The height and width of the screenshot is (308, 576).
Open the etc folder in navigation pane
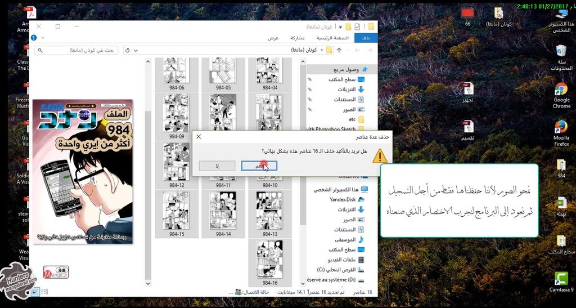(x=356, y=119)
